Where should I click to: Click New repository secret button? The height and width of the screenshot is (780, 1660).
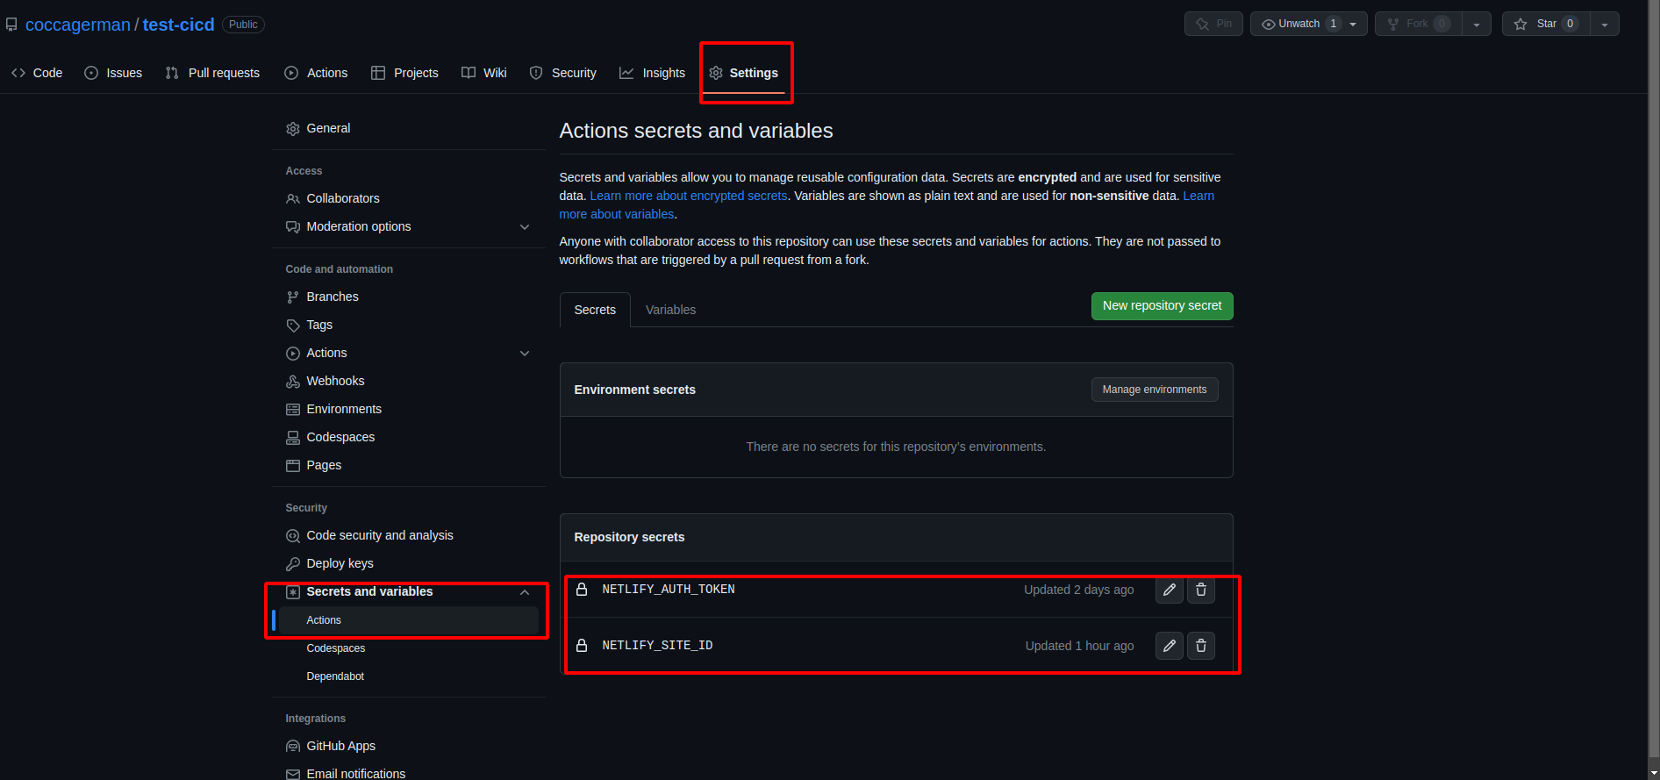point(1162,306)
